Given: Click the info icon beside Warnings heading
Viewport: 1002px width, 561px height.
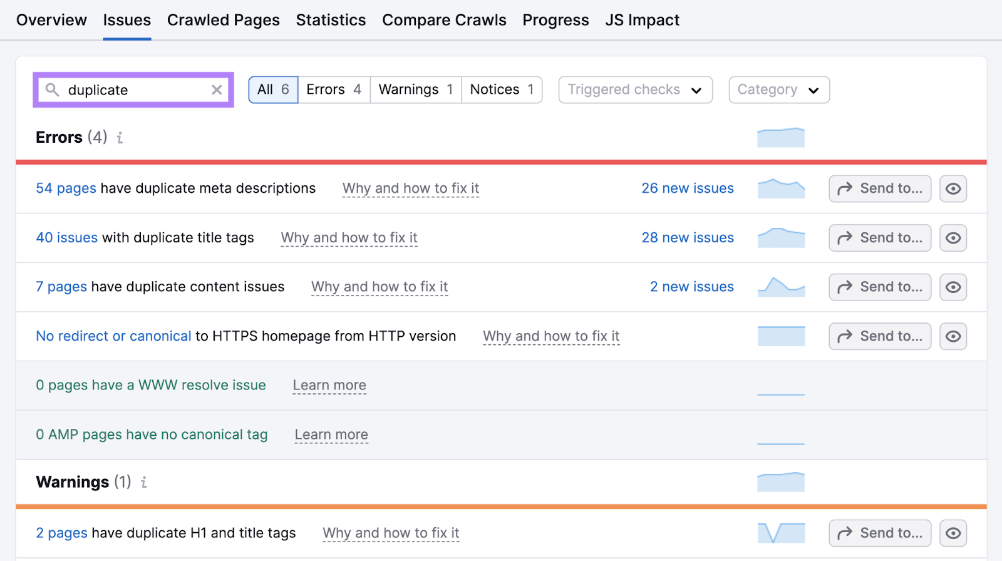Looking at the screenshot, I should pos(144,482).
